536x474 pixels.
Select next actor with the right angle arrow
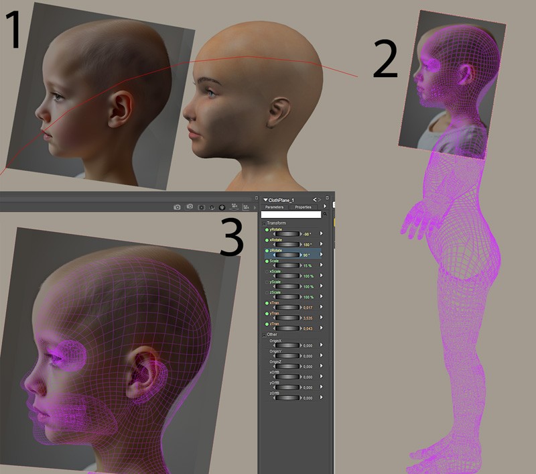320,200
